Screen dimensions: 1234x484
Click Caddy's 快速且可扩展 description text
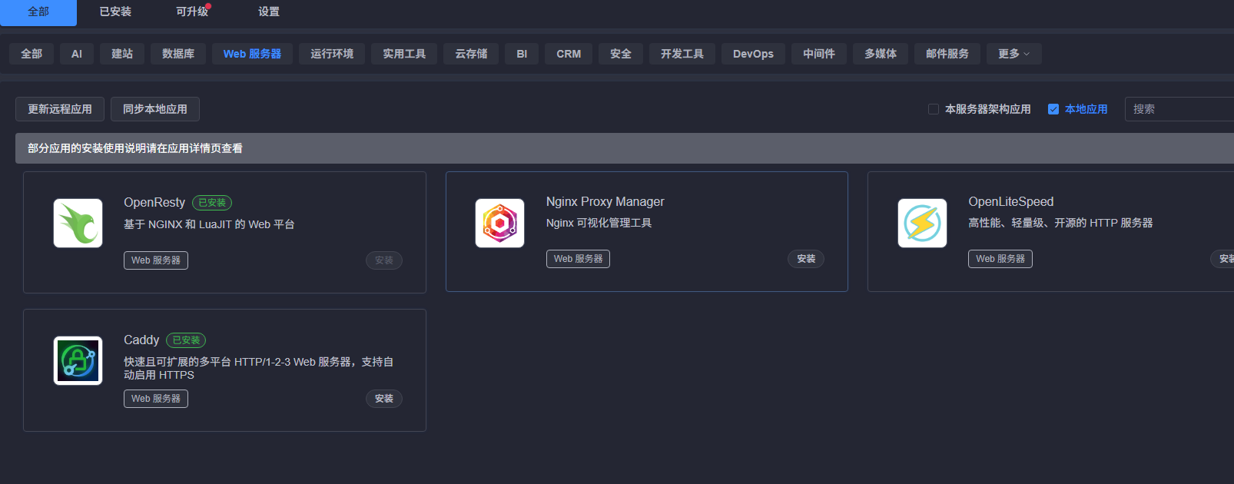pos(259,368)
